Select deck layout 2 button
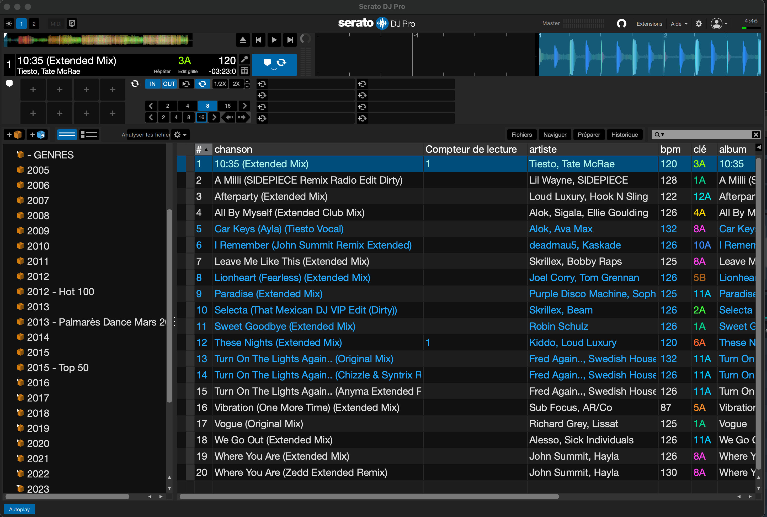Viewport: 767px width, 517px height. (x=34, y=24)
